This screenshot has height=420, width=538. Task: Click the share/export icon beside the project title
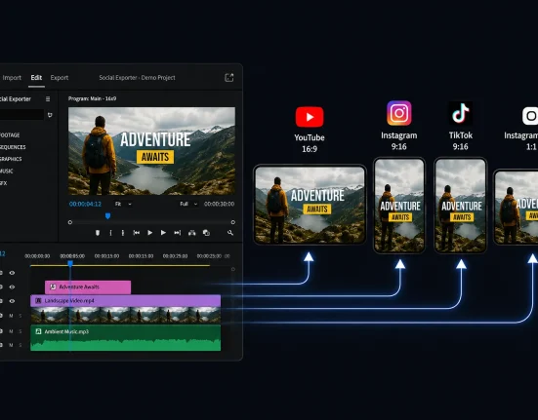tap(228, 78)
